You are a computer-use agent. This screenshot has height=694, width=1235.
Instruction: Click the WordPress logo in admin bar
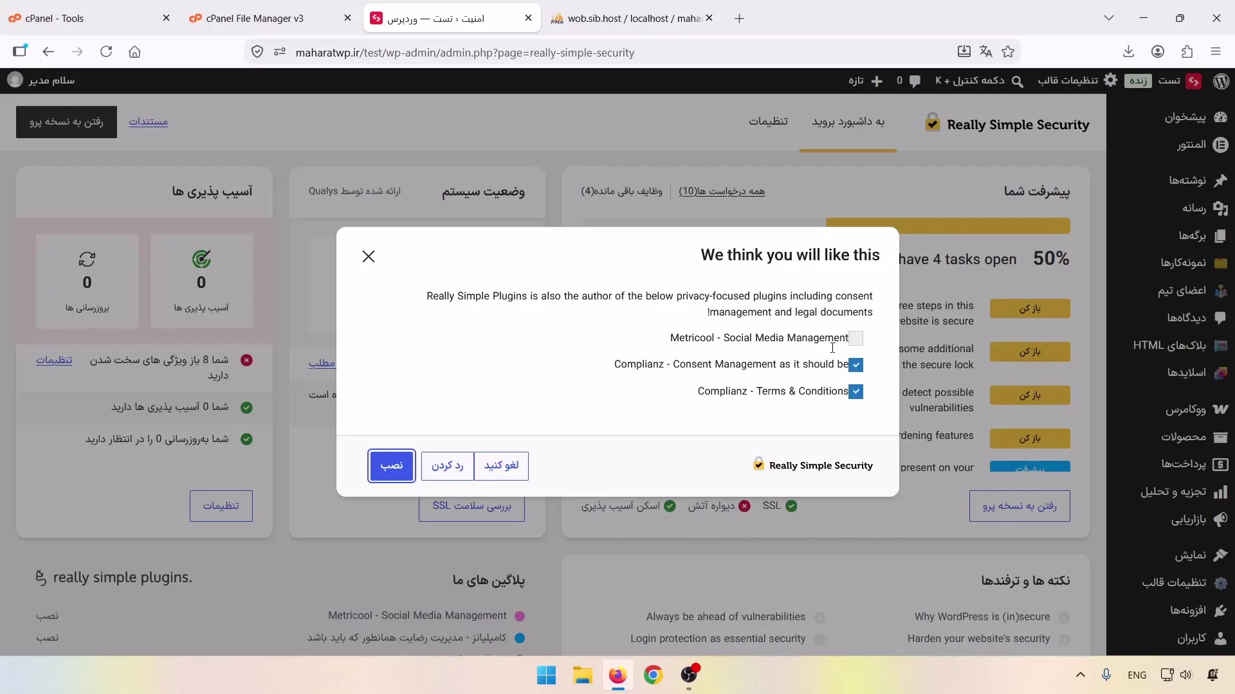pyautogui.click(x=1221, y=80)
